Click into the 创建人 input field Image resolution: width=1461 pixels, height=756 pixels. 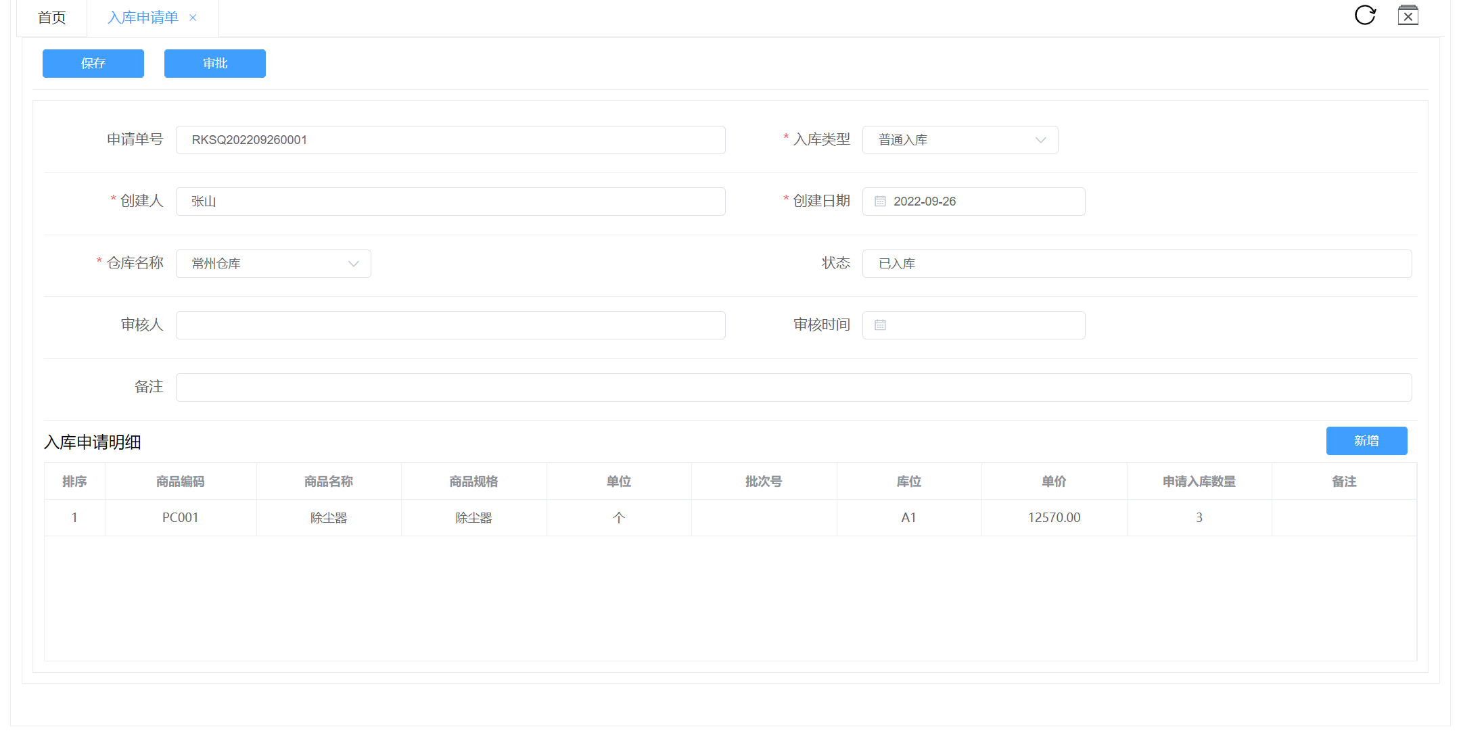[x=450, y=202]
